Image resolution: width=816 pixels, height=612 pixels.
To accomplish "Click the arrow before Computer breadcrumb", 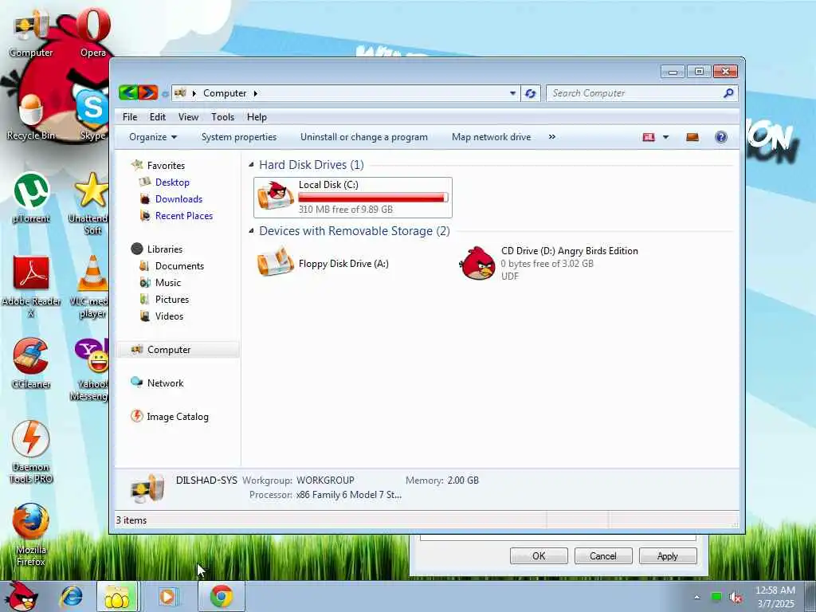I will coord(194,93).
